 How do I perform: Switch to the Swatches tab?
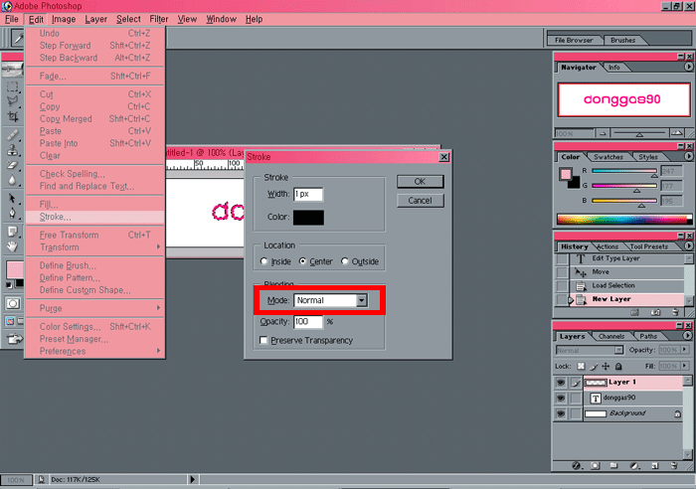(609, 157)
